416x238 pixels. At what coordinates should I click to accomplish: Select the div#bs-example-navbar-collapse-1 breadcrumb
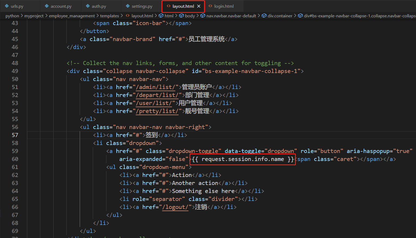point(360,16)
